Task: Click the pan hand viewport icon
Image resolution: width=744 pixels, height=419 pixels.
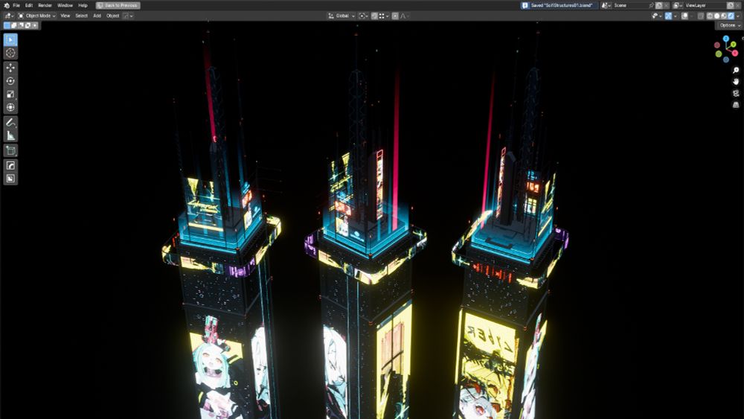Action: (x=736, y=82)
